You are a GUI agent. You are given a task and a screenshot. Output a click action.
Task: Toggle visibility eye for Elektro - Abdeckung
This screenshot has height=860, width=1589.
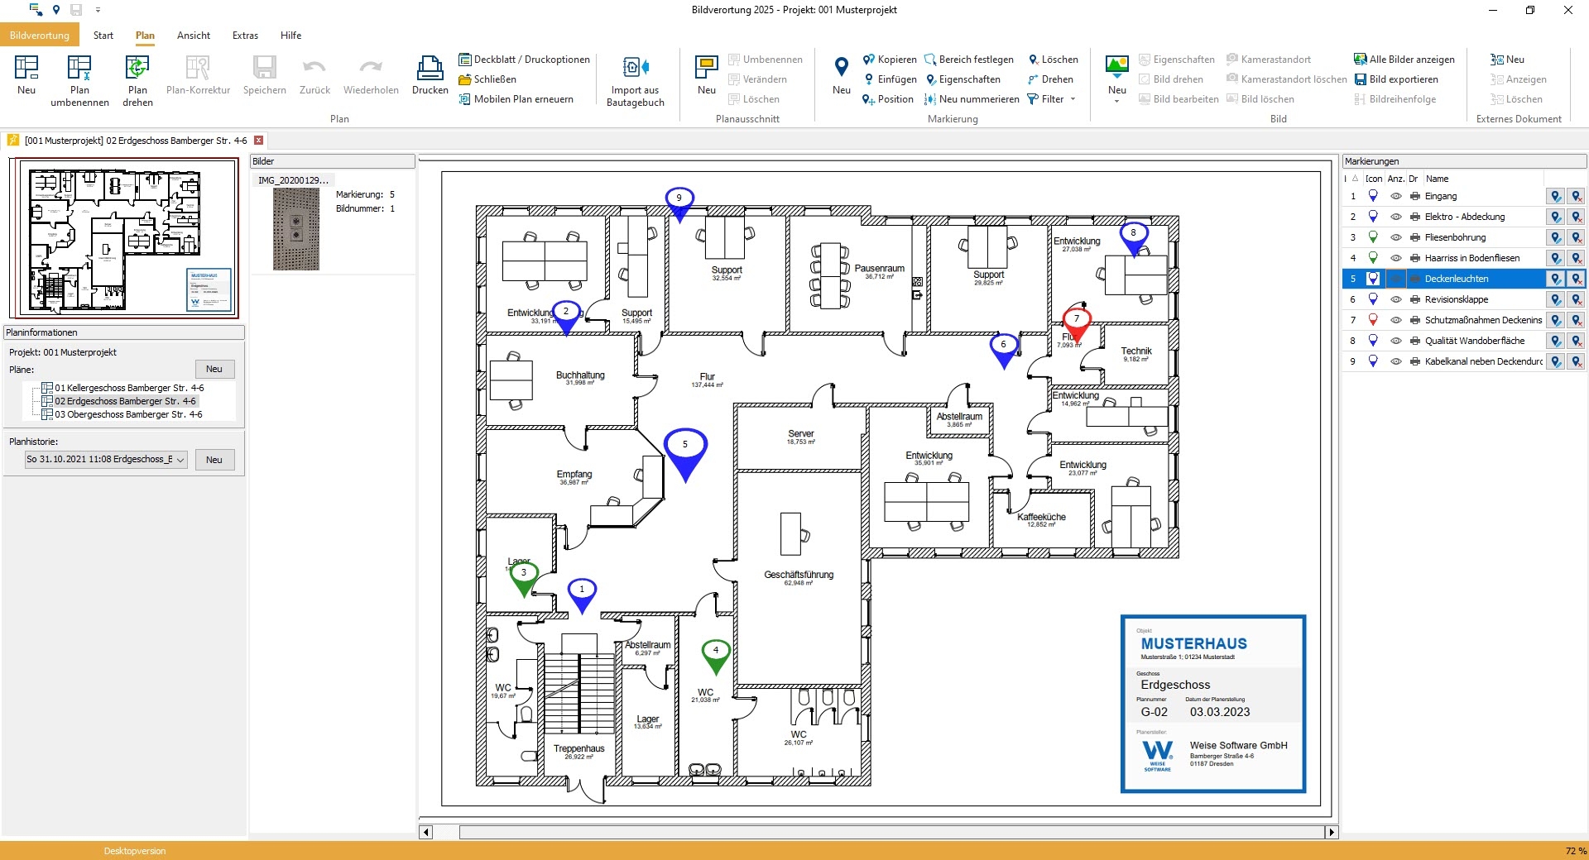click(x=1396, y=217)
